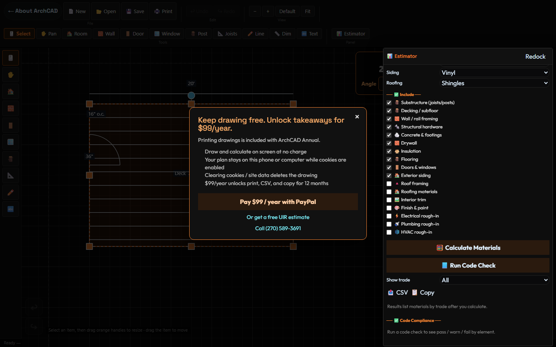Select the Line tool in top toolbar
This screenshot has height=347, width=556.
(x=256, y=34)
